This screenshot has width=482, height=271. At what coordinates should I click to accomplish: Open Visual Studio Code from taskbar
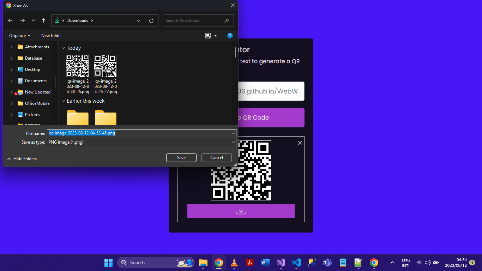296,263
